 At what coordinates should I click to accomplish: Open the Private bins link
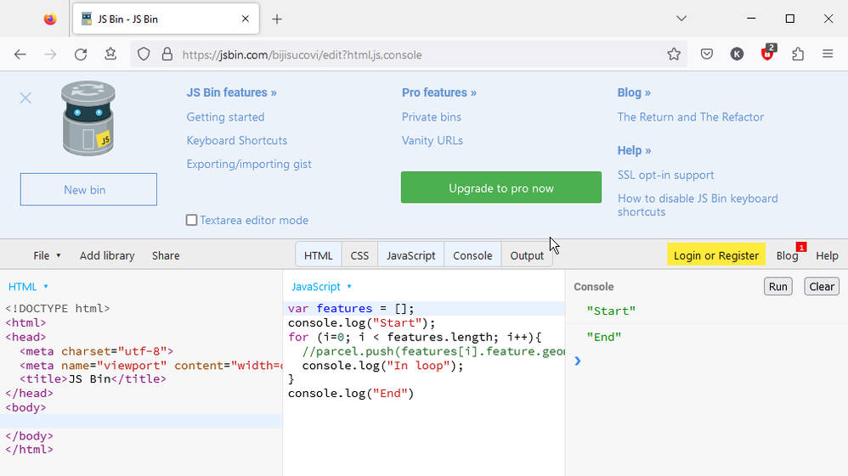432,117
